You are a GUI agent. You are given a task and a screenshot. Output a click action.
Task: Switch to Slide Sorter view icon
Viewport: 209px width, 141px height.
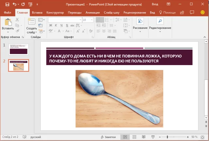coord(134,137)
